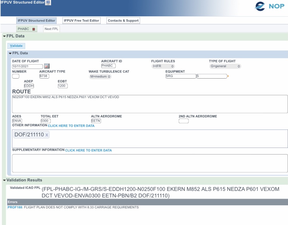Collapse the Validation Results section

coord(4,180)
